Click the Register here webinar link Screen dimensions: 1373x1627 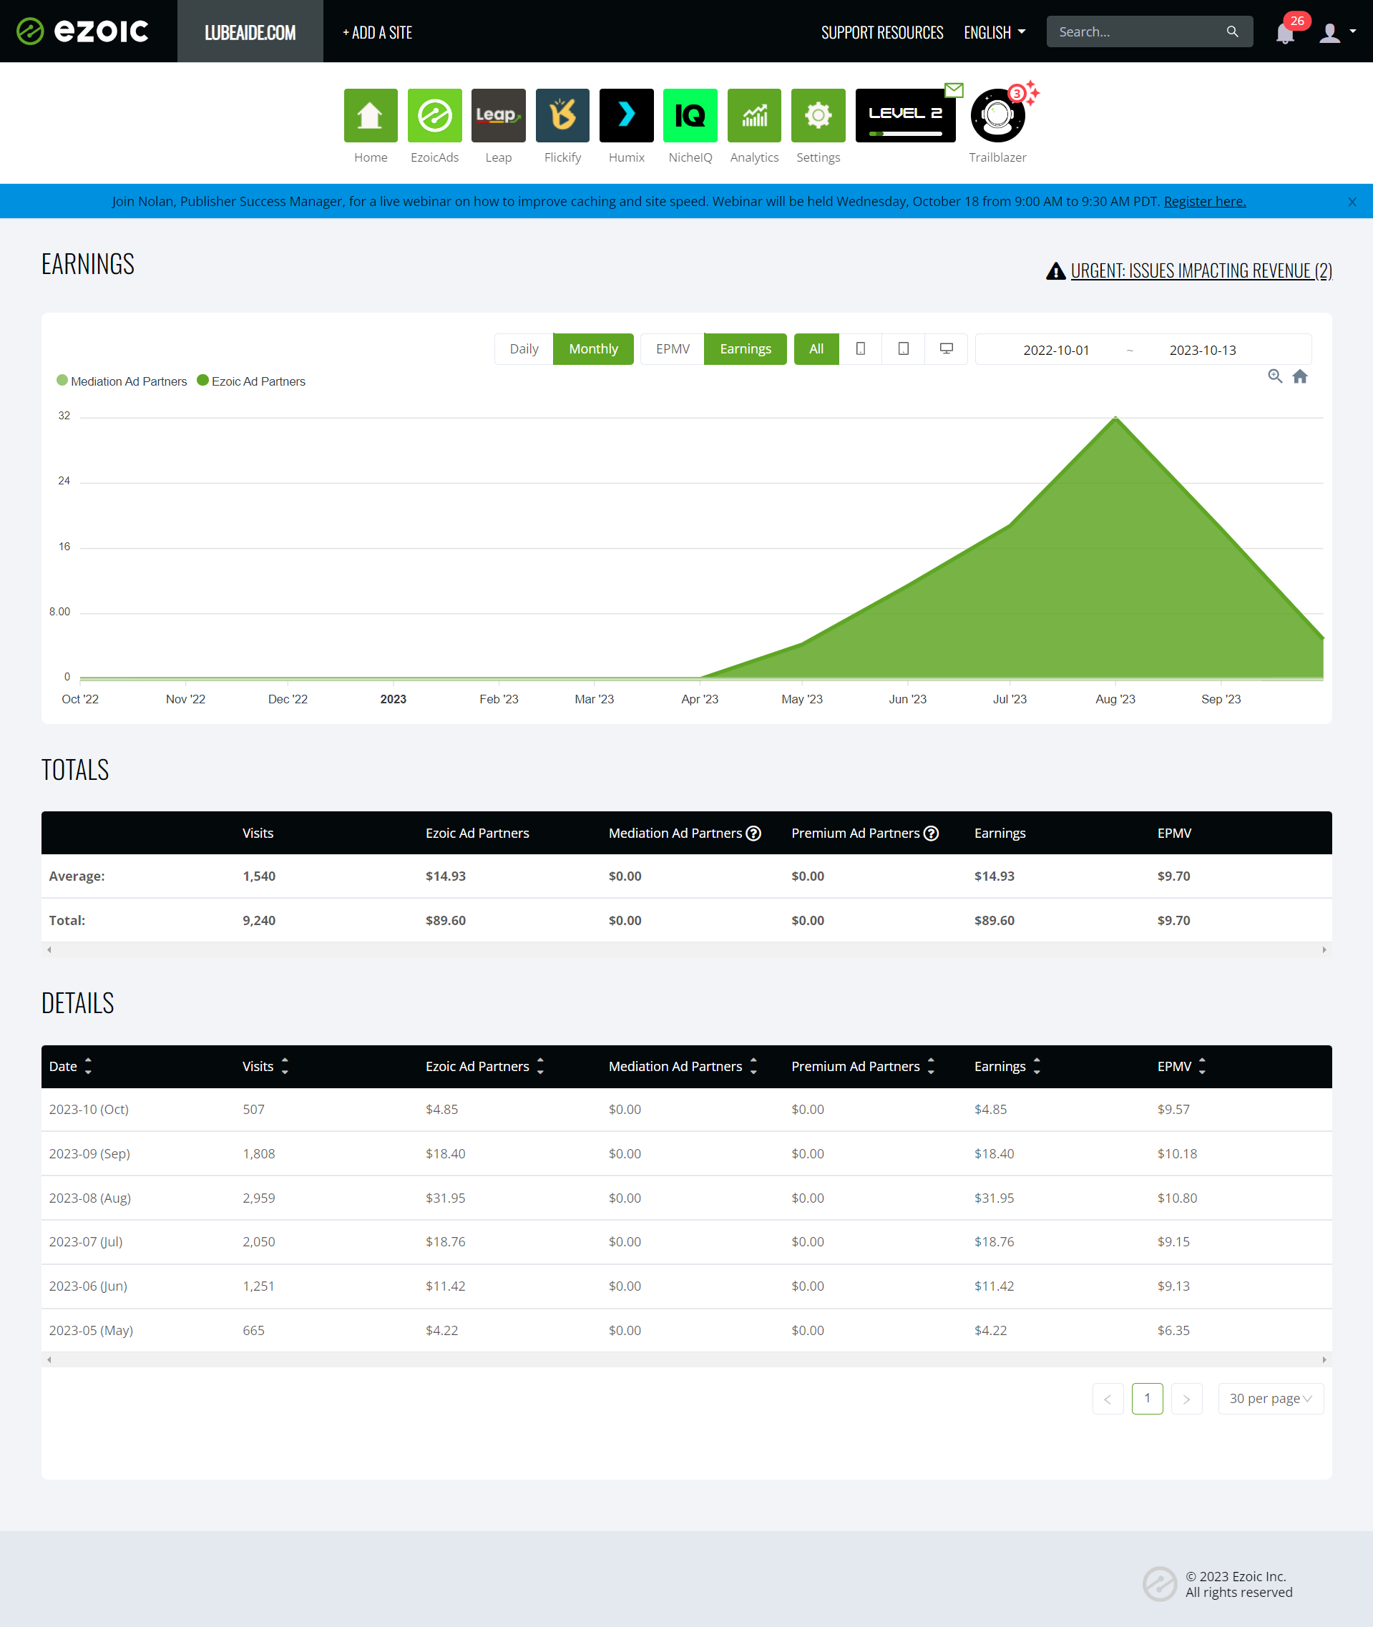tap(1204, 202)
